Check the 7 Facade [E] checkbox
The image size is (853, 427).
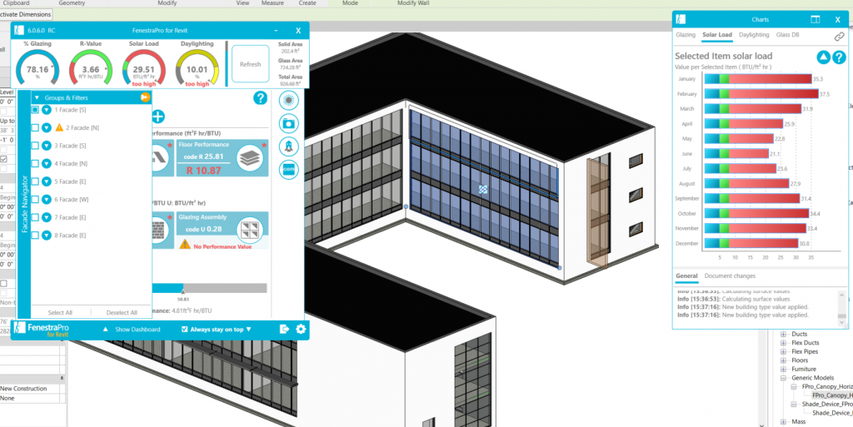35,217
